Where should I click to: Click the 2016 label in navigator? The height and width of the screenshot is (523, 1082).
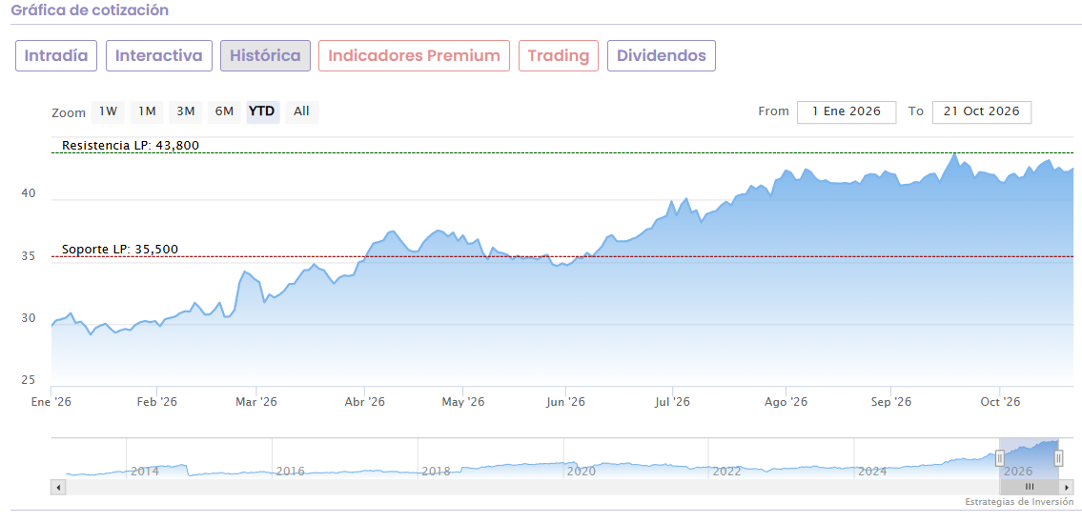click(x=291, y=472)
